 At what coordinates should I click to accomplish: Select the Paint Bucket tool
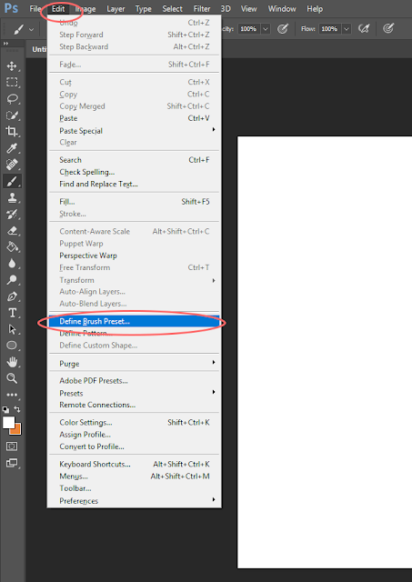12,246
